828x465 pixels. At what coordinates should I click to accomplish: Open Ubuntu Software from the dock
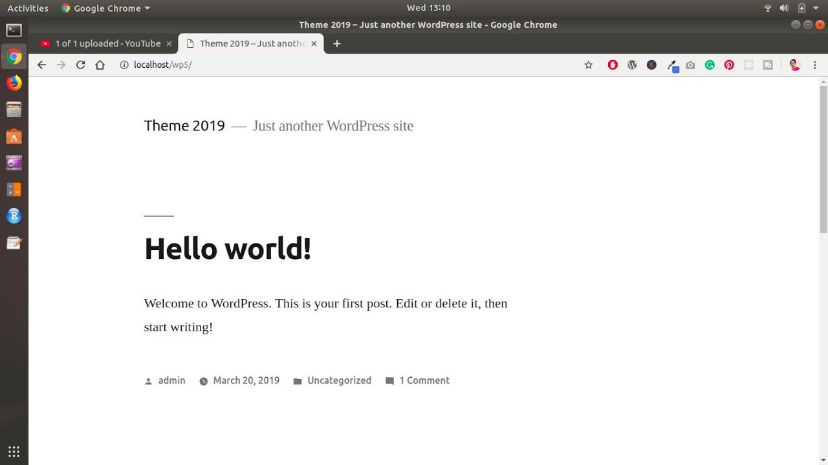pyautogui.click(x=14, y=136)
